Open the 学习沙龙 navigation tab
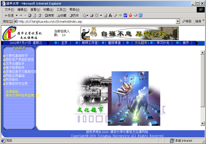The height and width of the screenshot is (144, 206). 163,43
